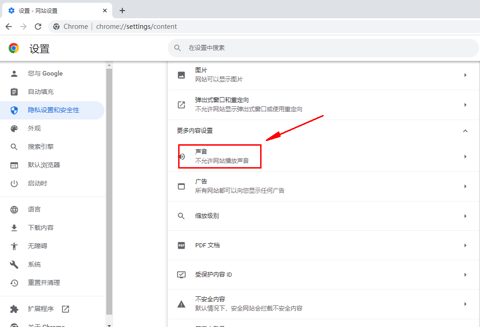Click the popup icon in the 弹出式窗口和重定向 row
Screen dimensions: 480x327
(x=181, y=105)
